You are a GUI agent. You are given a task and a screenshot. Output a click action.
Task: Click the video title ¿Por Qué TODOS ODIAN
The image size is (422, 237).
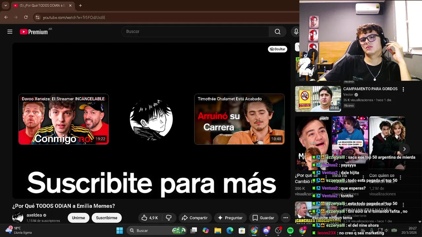[64, 206]
